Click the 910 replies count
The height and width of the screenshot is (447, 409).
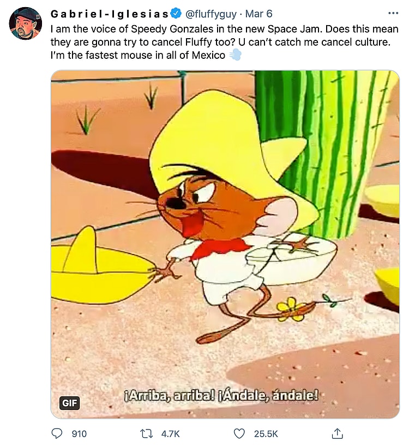tap(79, 434)
